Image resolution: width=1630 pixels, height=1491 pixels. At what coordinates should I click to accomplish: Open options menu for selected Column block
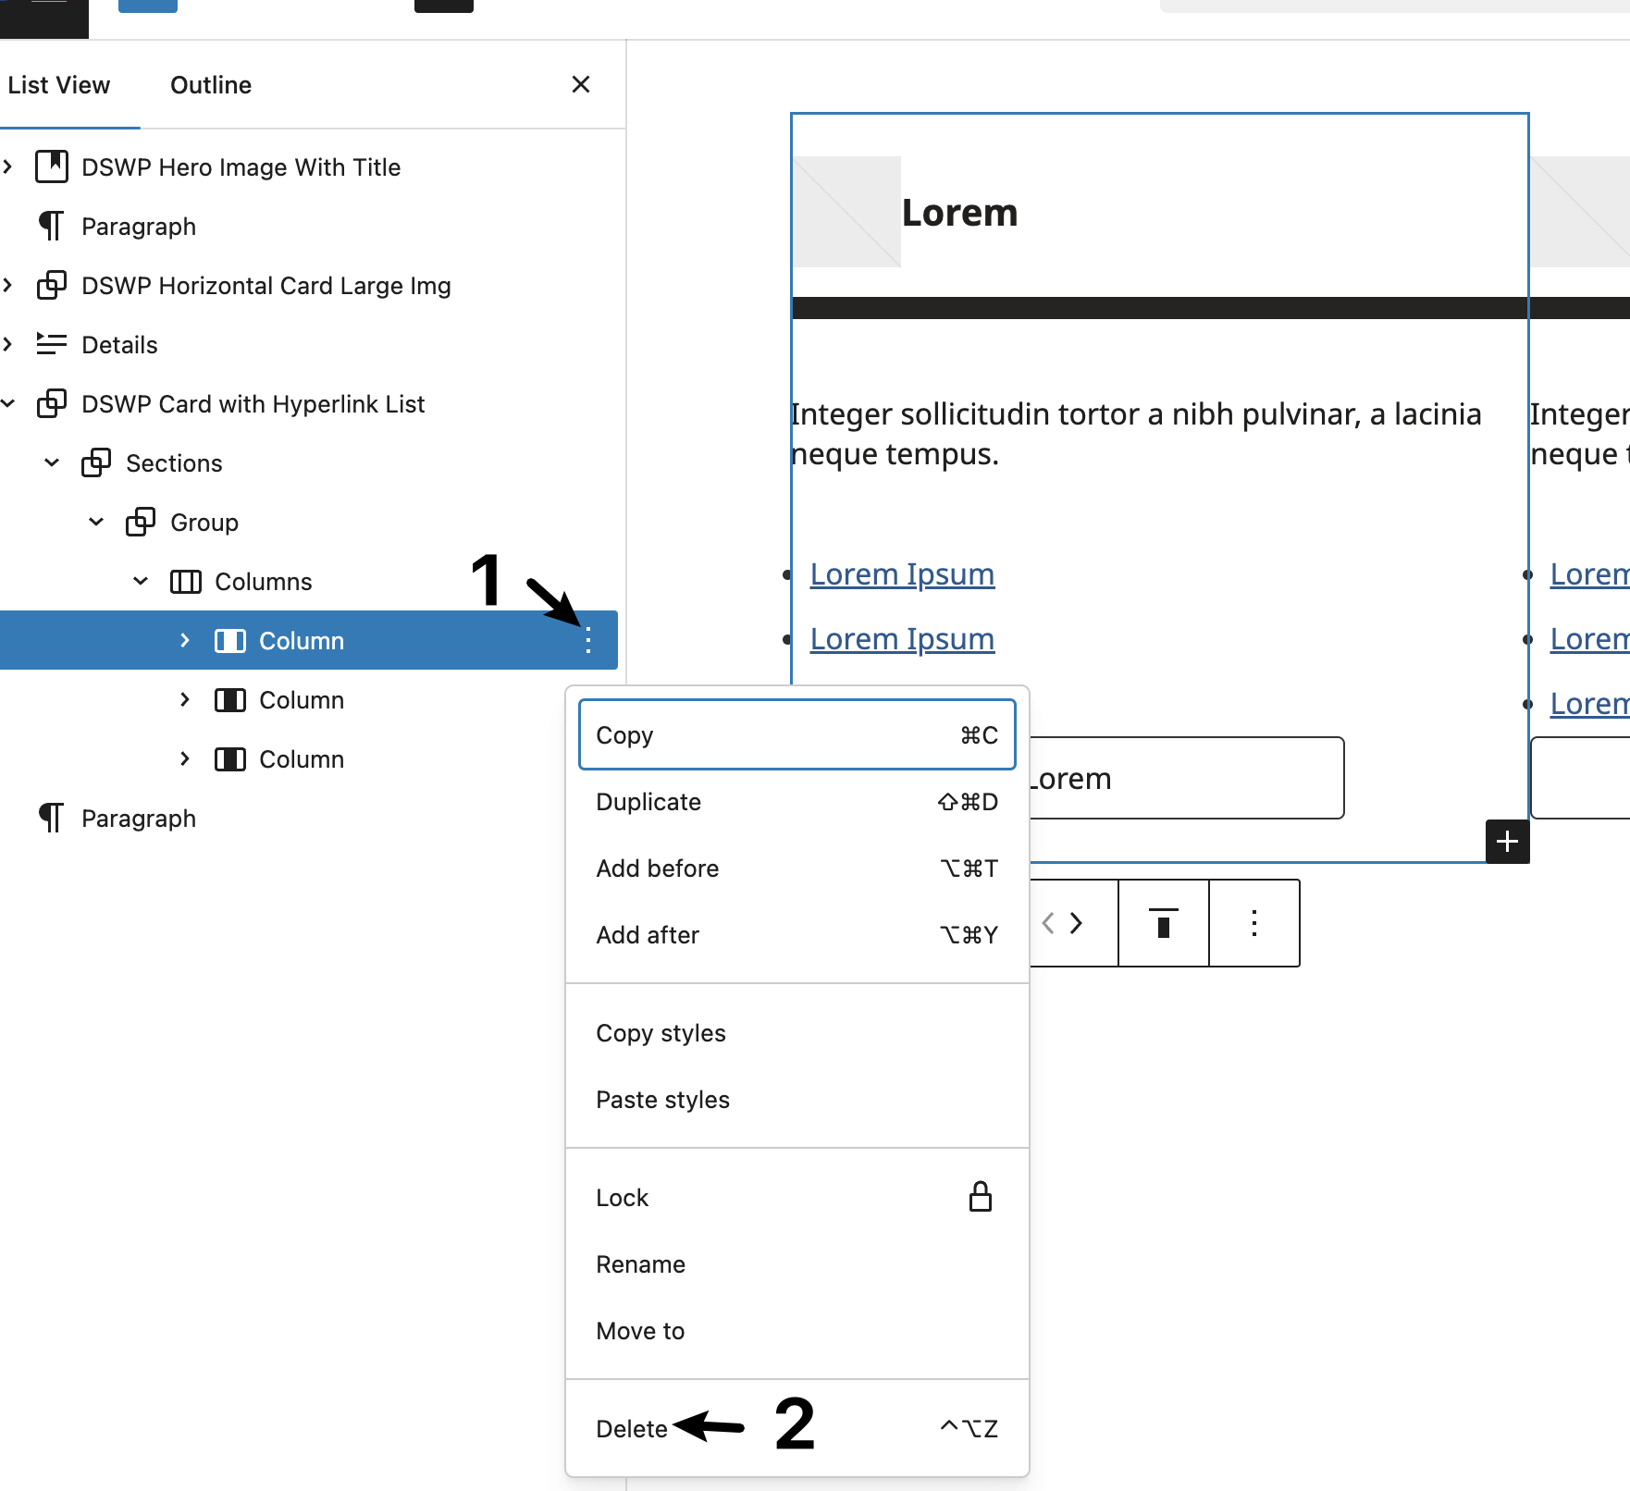coord(588,640)
